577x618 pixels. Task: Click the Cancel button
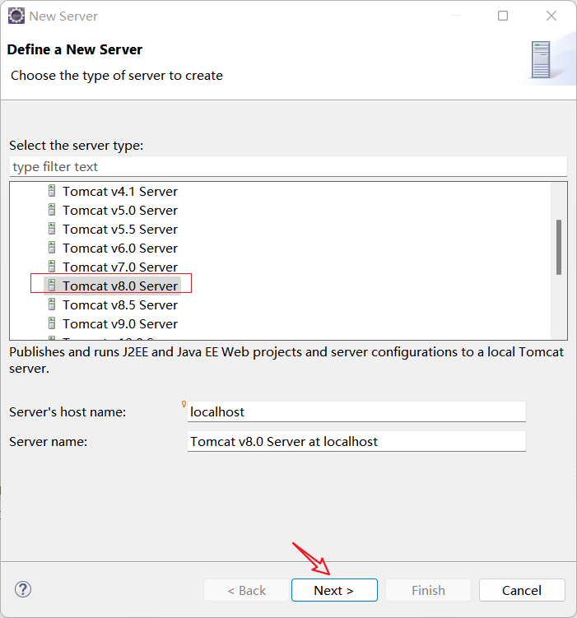click(x=522, y=590)
